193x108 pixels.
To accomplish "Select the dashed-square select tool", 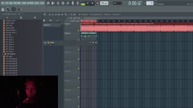I will pyautogui.click(x=68, y=15).
